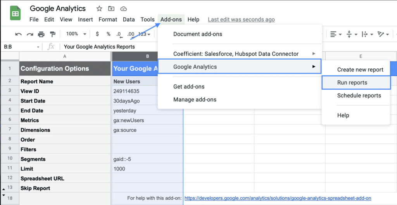Open the View menu
The height and width of the screenshot is (205, 397).
[66, 19]
